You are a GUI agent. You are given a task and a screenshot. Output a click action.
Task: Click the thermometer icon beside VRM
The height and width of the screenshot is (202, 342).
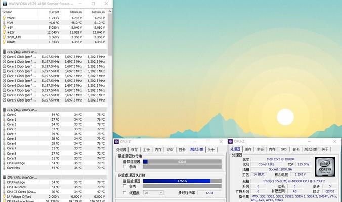pos(4,23)
